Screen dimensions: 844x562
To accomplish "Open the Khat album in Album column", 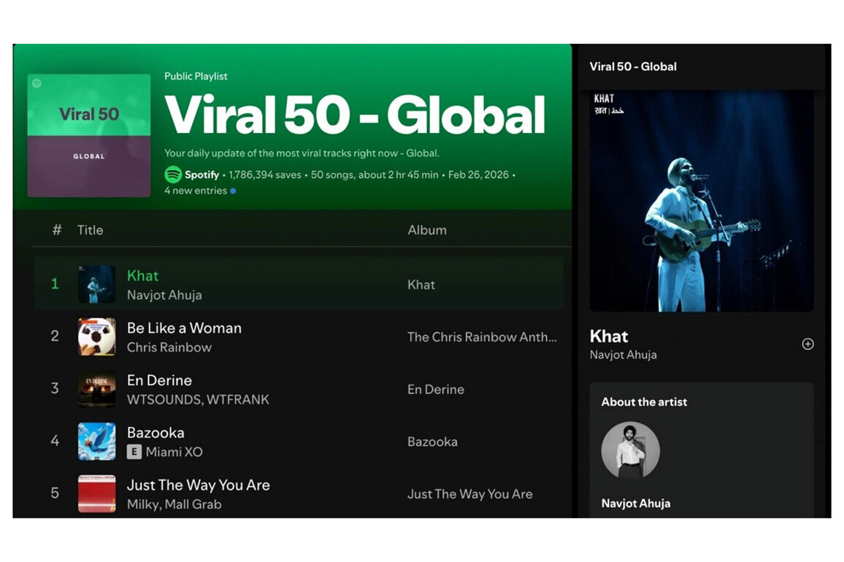I will (x=421, y=285).
